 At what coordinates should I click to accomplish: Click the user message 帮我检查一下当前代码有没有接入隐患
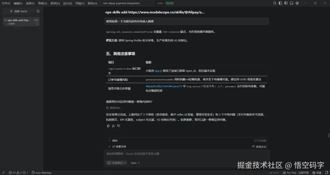click(x=186, y=21)
